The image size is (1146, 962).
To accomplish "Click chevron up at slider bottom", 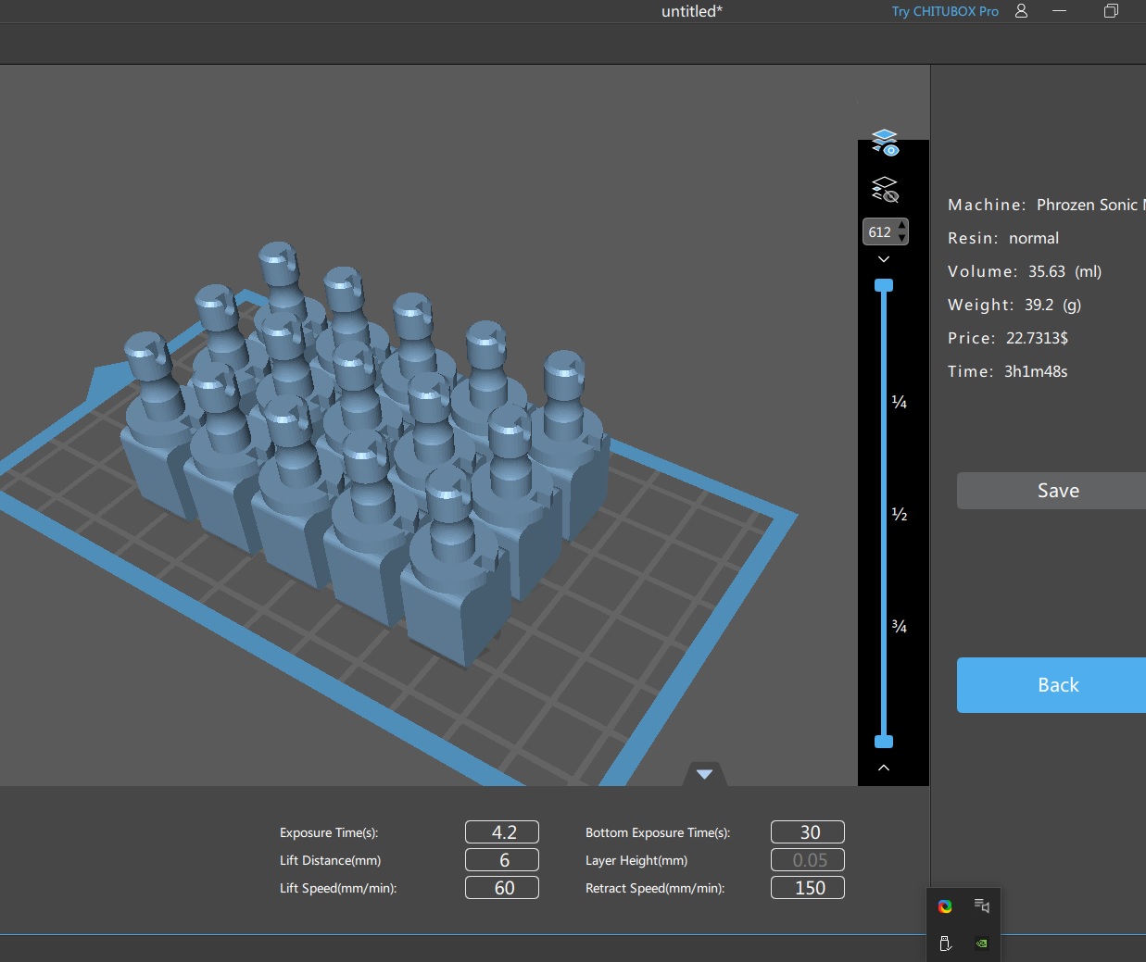I will click(x=884, y=768).
